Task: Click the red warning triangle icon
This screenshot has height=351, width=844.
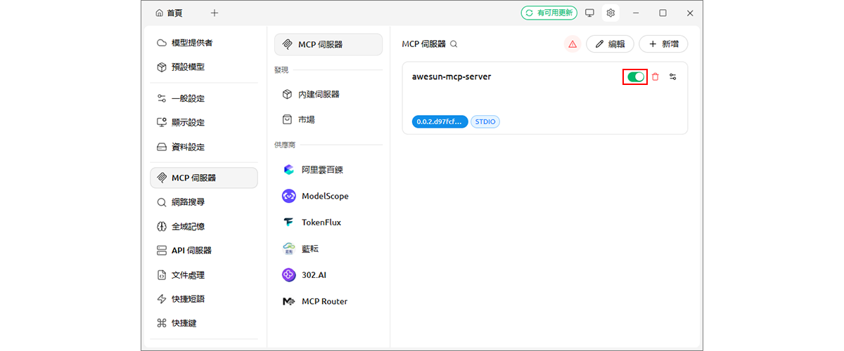Action: [573, 44]
